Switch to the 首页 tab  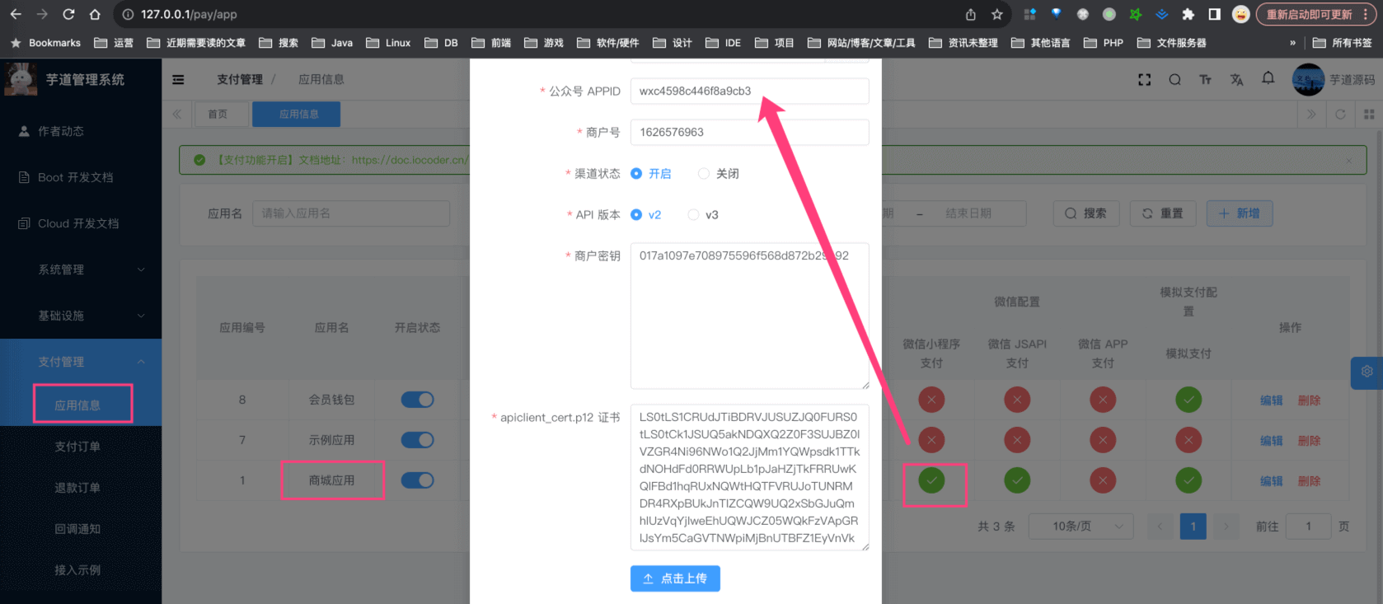pos(218,115)
